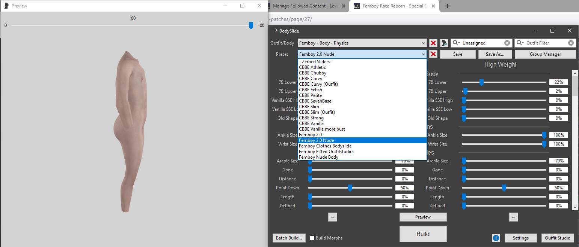The image size is (579, 247).
Task: Adjust high weight Ankle Size slider
Action: click(x=544, y=135)
